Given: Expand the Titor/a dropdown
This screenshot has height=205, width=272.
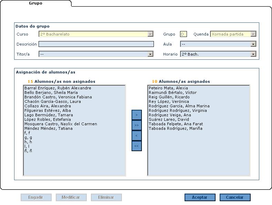Looking at the screenshot, I should pyautogui.click(x=150, y=54).
